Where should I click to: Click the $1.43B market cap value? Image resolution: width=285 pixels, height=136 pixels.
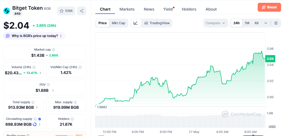click(38, 55)
